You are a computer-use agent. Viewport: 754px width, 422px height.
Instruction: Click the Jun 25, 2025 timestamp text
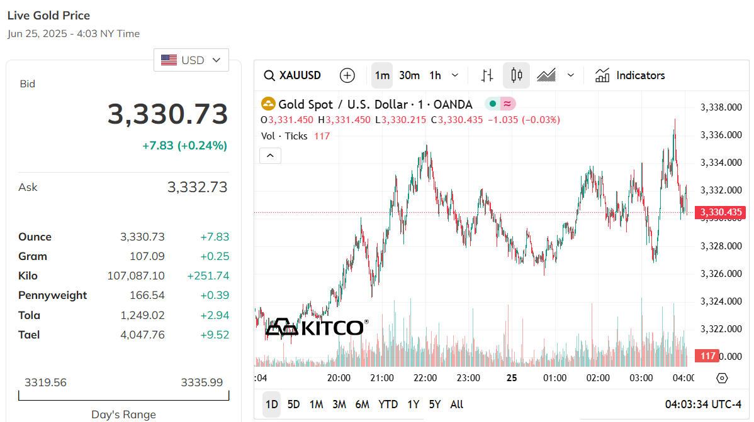pyautogui.click(x=74, y=33)
